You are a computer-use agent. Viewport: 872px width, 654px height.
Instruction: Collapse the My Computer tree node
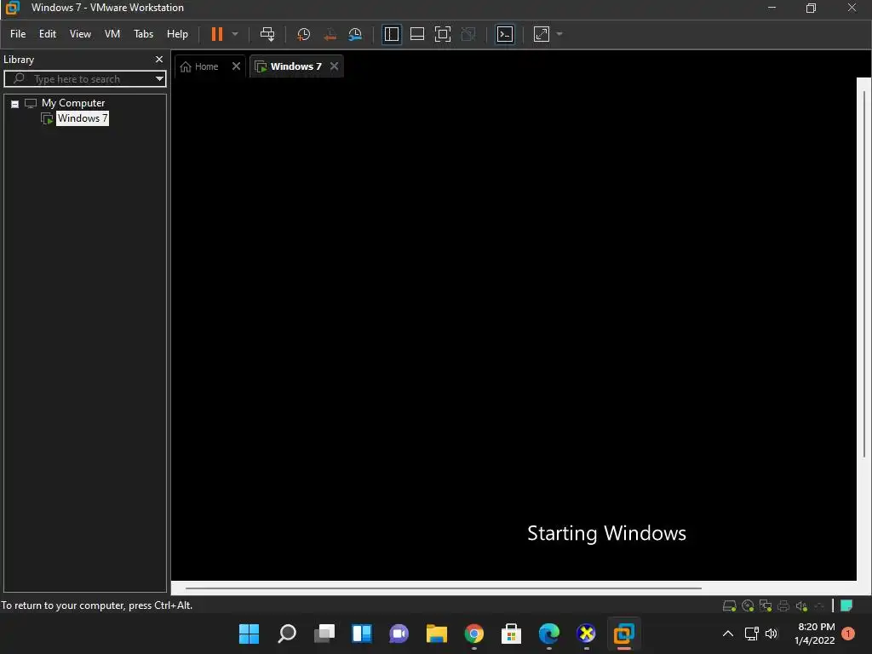tap(15, 104)
